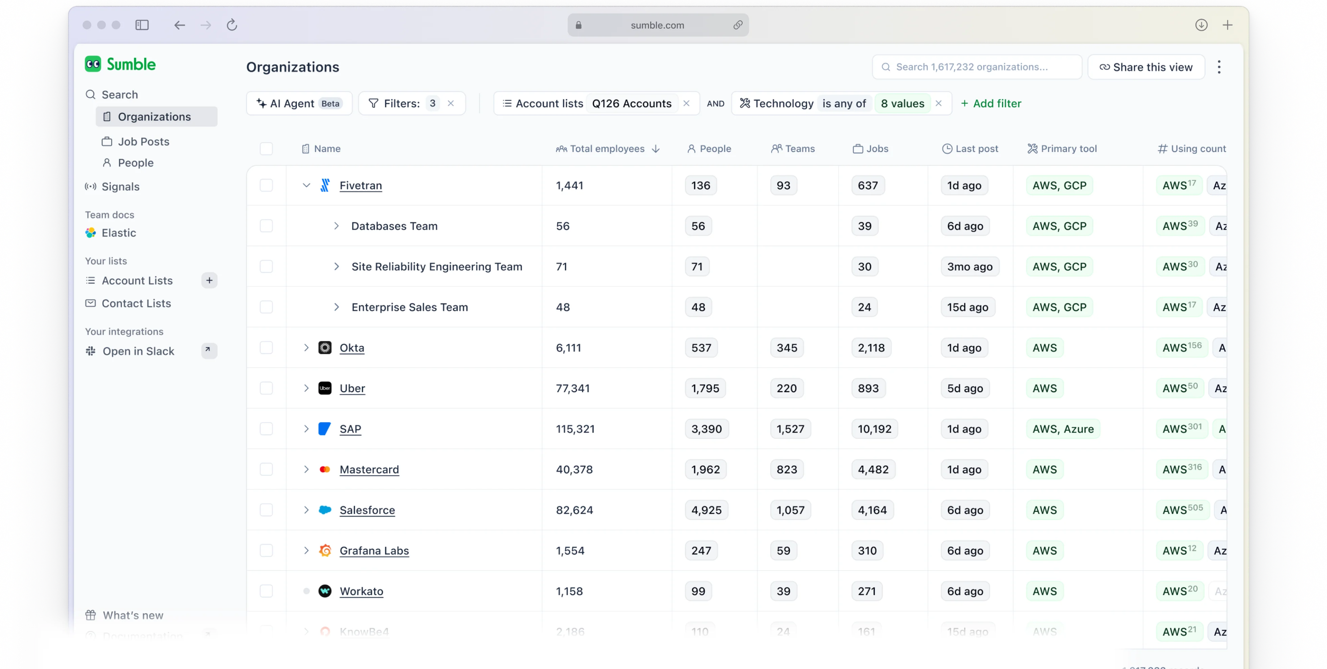Focus the Search organizations field
The width and height of the screenshot is (1327, 669).
click(977, 67)
